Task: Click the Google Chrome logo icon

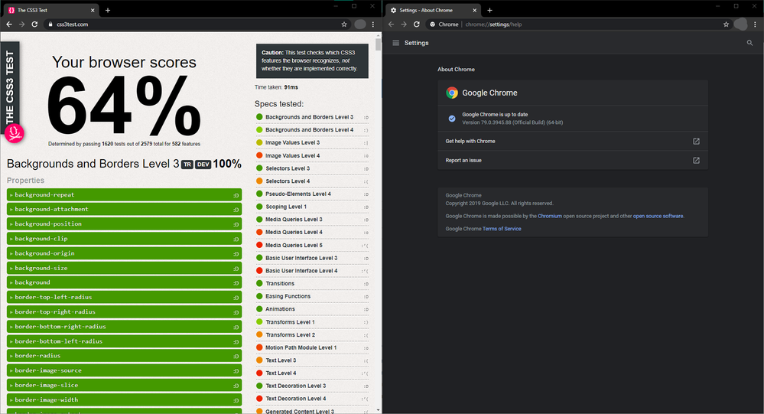Action: [x=452, y=93]
